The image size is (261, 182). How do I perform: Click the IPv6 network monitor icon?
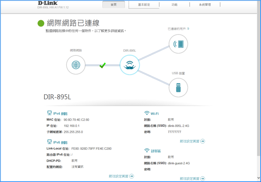pyautogui.click(x=49, y=142)
